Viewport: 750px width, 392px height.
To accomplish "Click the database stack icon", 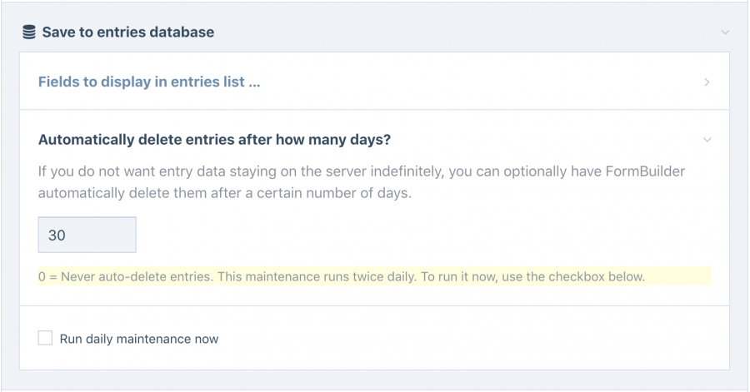I will (29, 32).
